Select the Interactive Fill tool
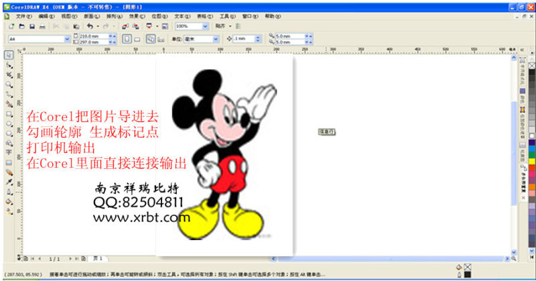536x281 pixels. 9,212
